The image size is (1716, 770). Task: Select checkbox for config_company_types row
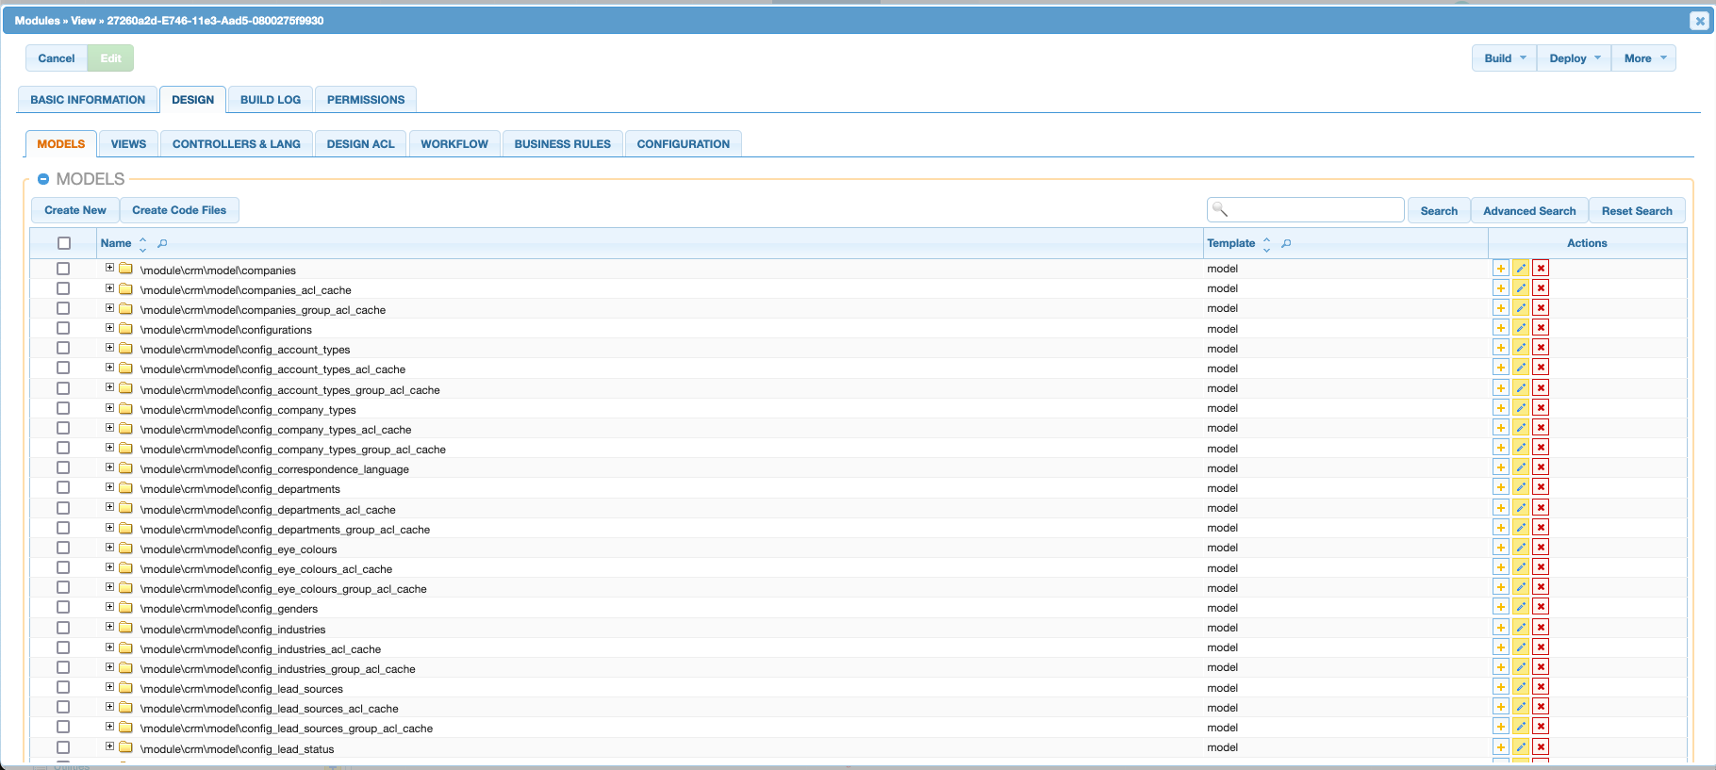tap(63, 408)
